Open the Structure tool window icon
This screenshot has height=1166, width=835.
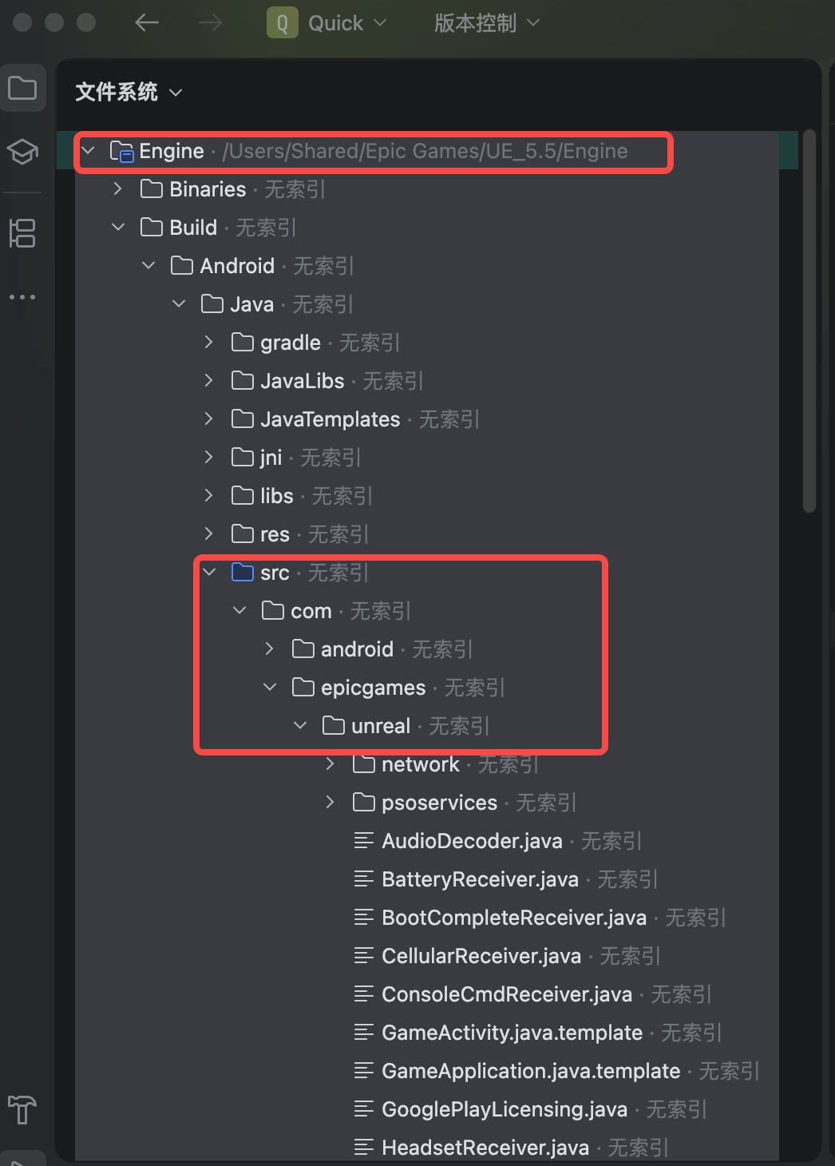pos(22,233)
